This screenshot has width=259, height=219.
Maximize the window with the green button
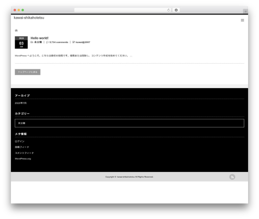click(23, 10)
